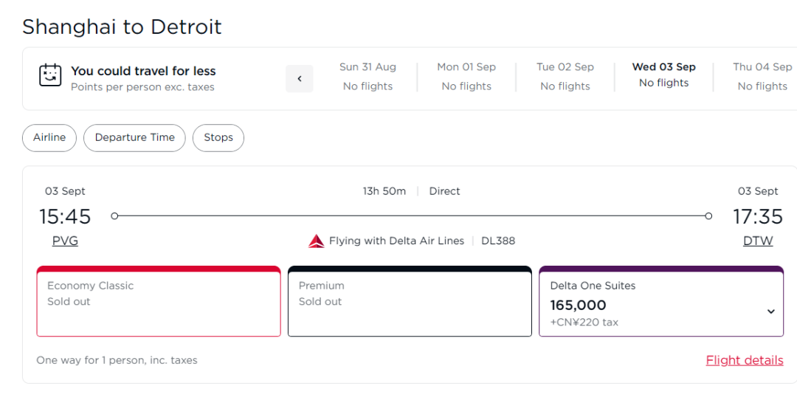
Task: Select the Mon 01 Sep date tab
Action: 466,77
